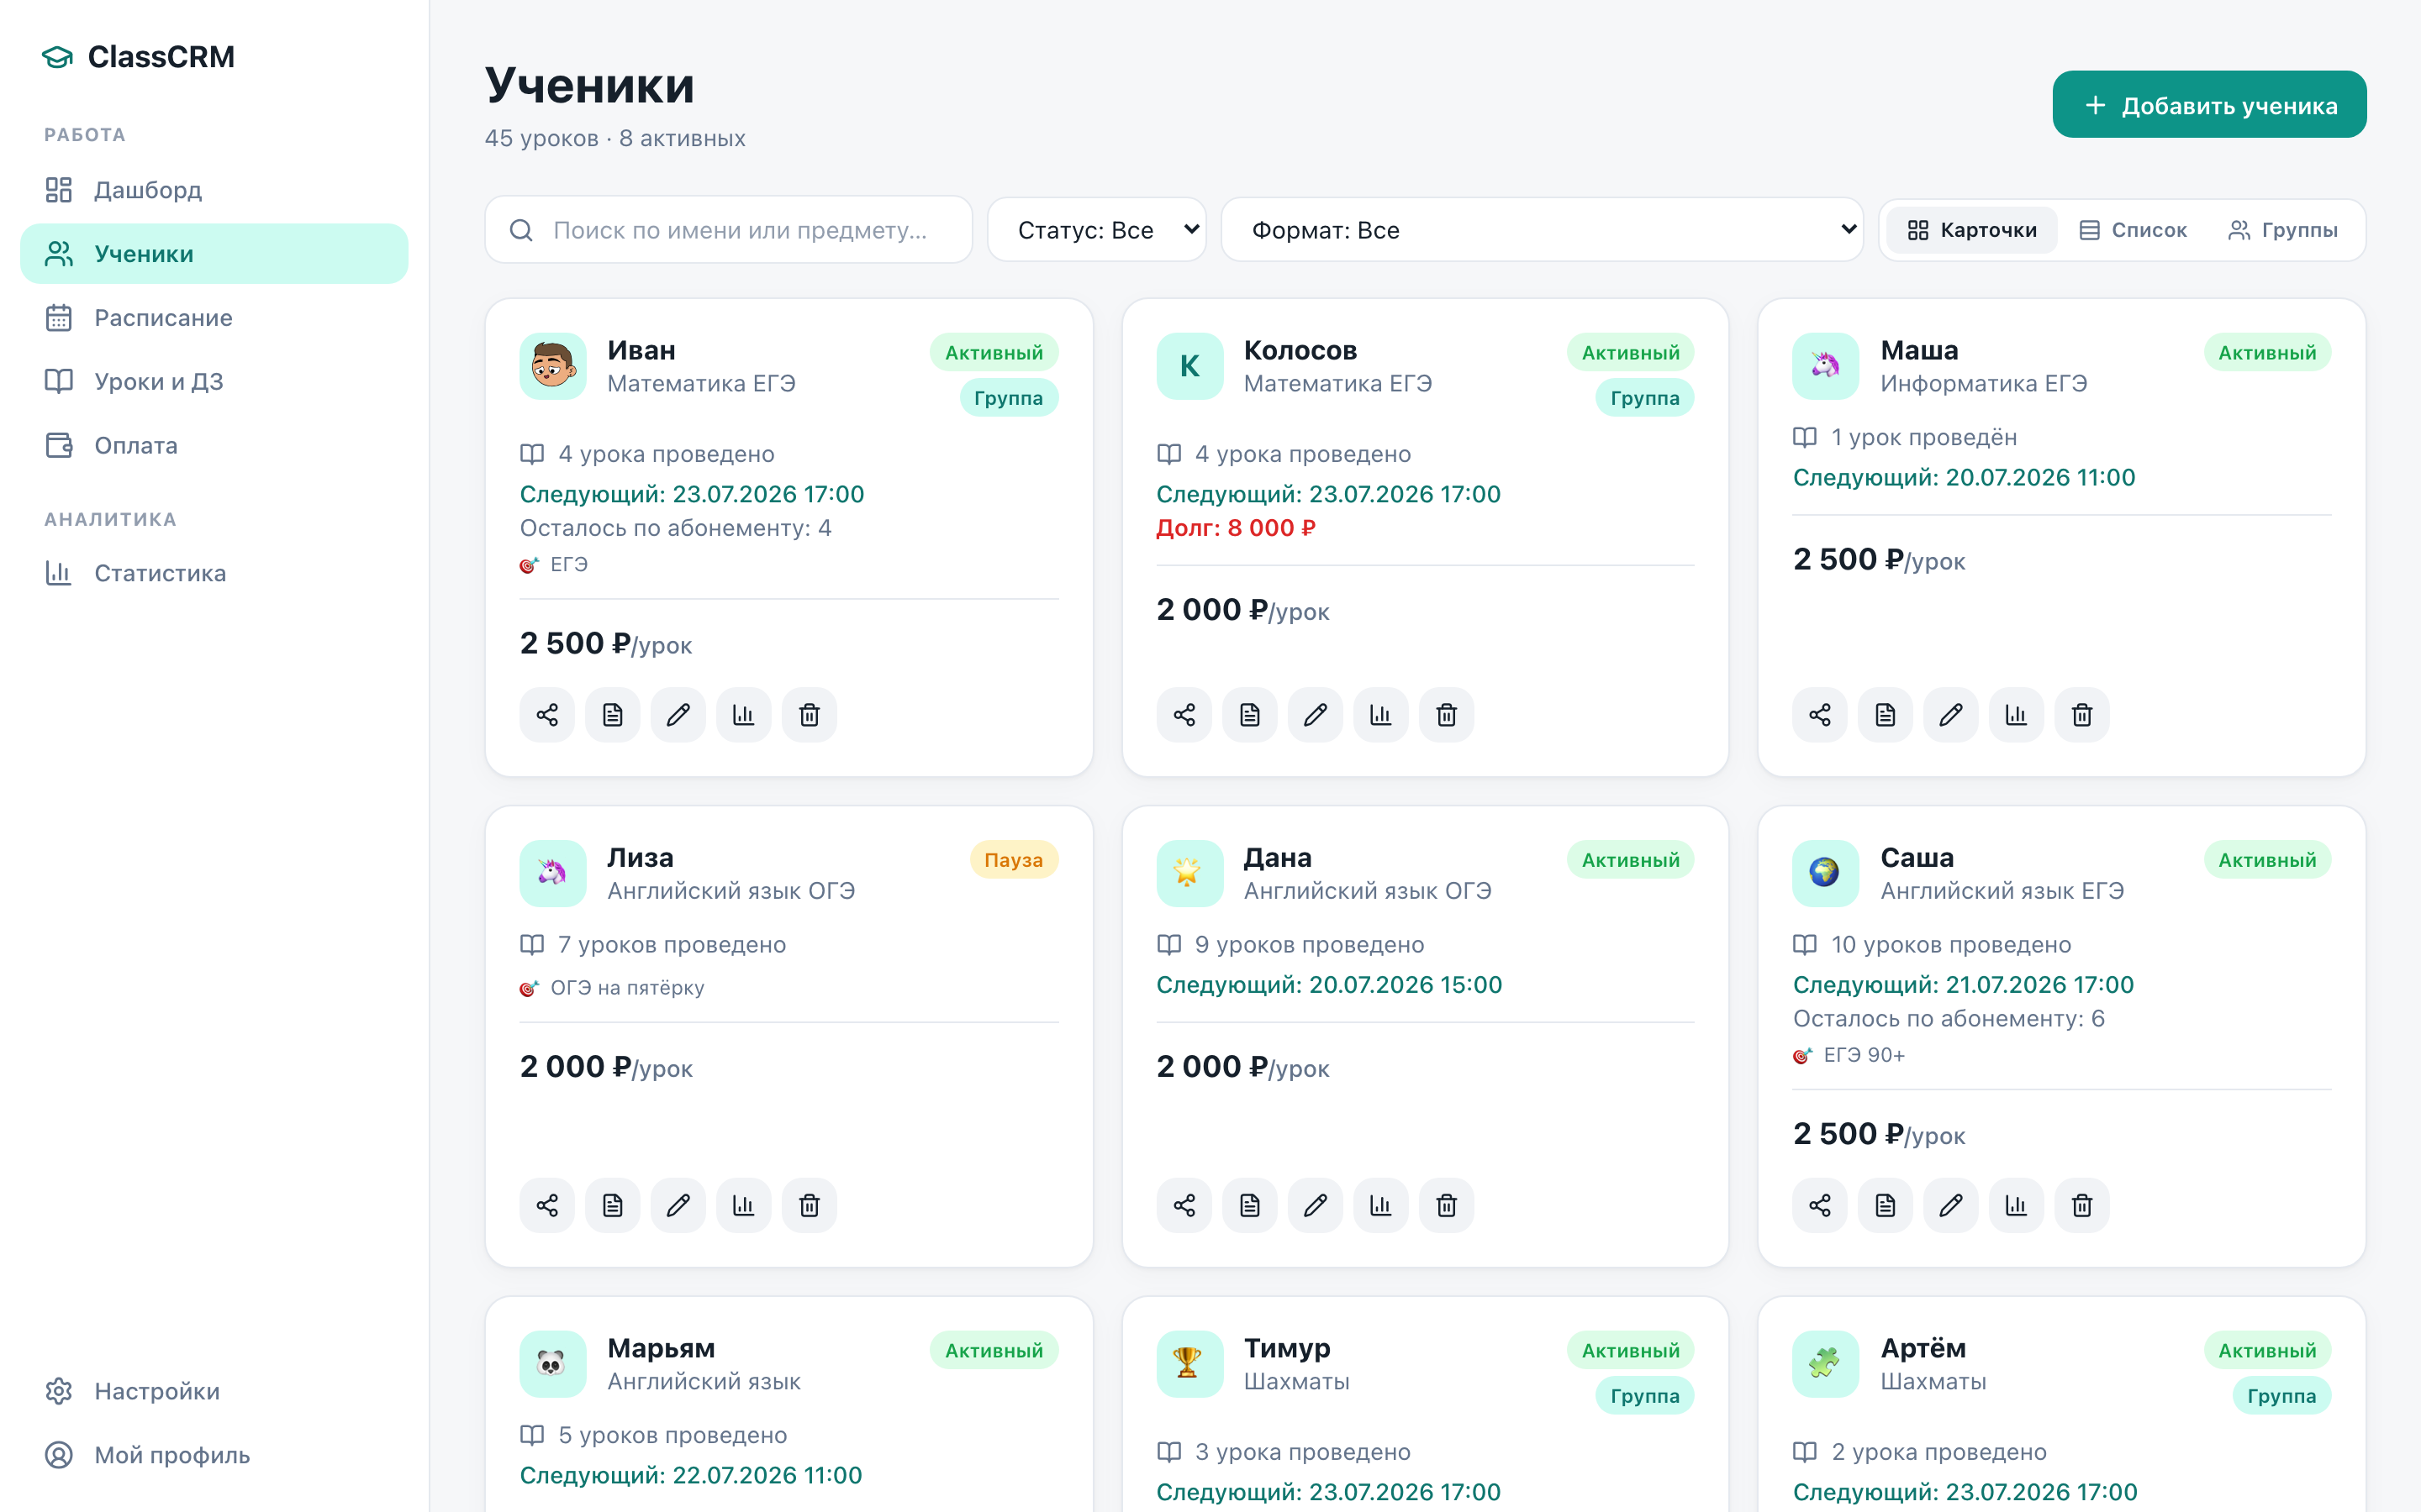Screen dimensions: 2421x1512
Task: Switch view to Группы
Action: click(2283, 230)
